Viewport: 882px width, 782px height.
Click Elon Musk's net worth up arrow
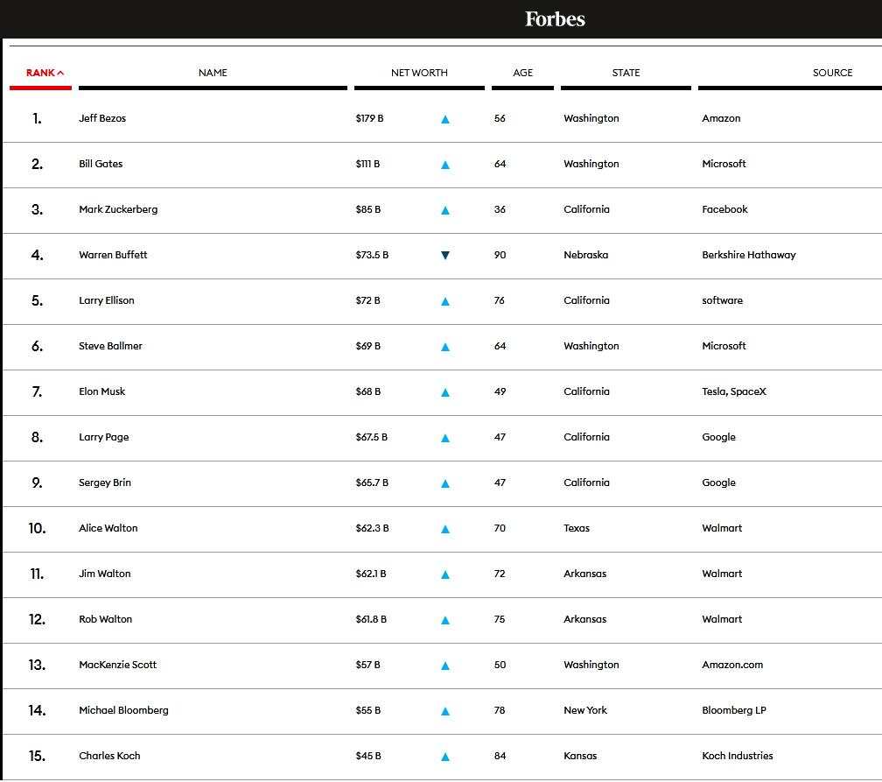445,392
